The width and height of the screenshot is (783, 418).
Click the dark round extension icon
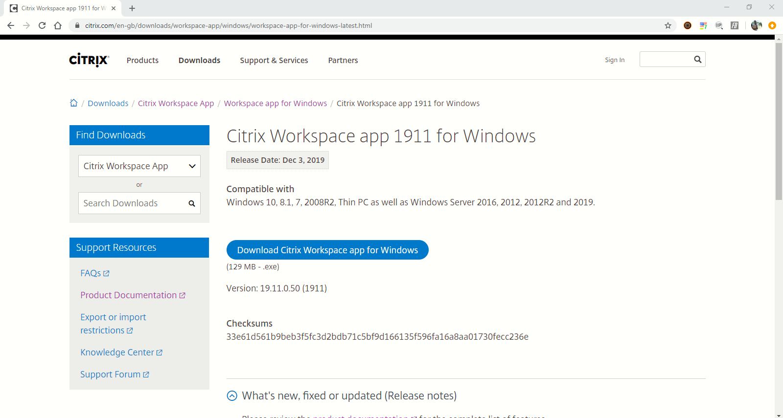point(688,25)
